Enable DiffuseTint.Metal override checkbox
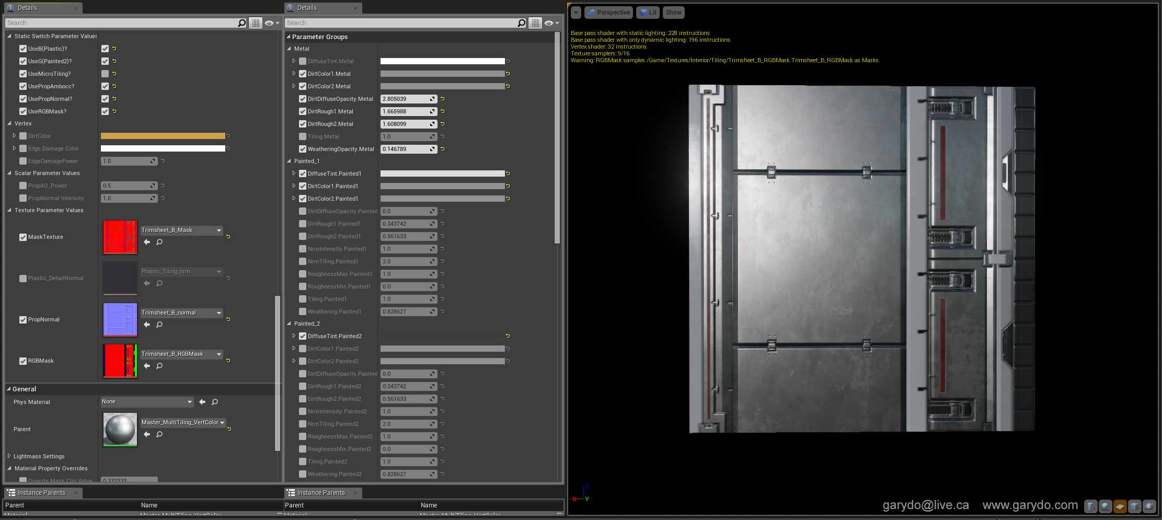 [x=303, y=61]
